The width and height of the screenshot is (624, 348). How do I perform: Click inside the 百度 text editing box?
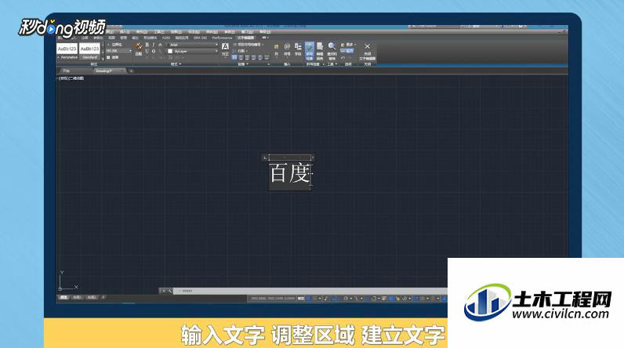pos(290,176)
